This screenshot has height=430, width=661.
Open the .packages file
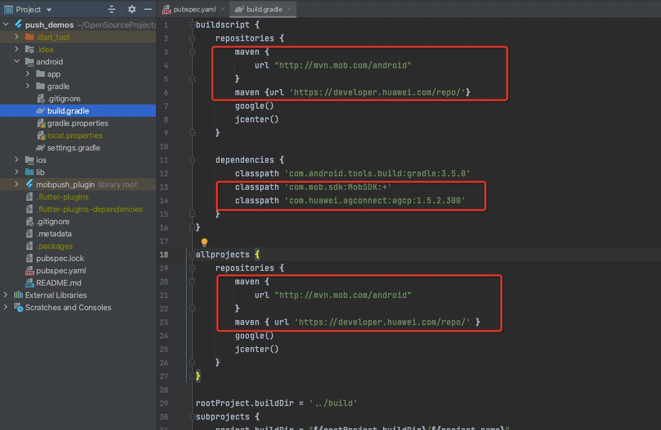point(55,246)
